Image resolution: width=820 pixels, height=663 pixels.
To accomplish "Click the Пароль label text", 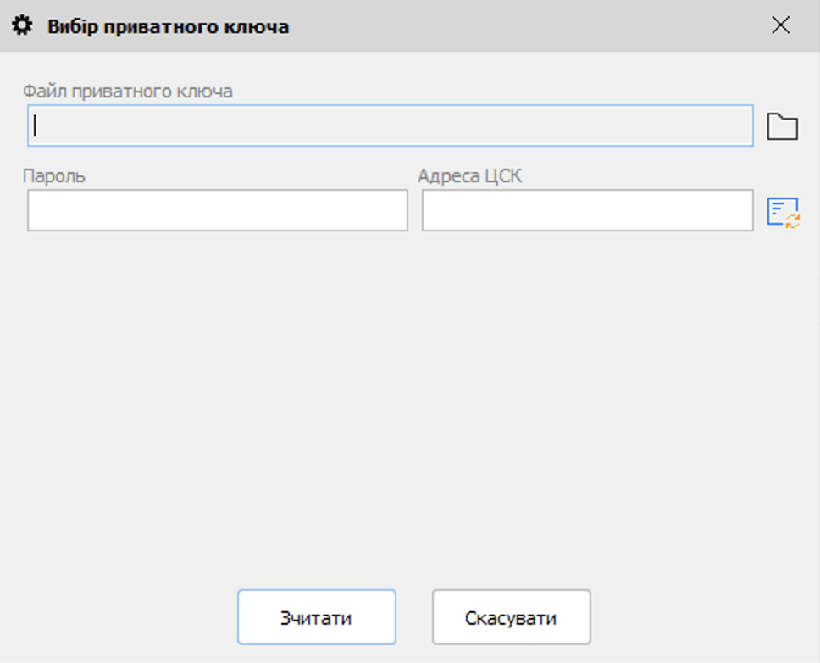I will pos(54,175).
